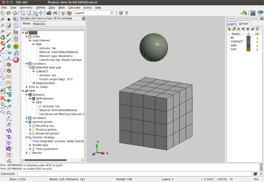Screen dimensions: 264x182
Task: Switch to the Layers tab
Action: tap(232, 24)
